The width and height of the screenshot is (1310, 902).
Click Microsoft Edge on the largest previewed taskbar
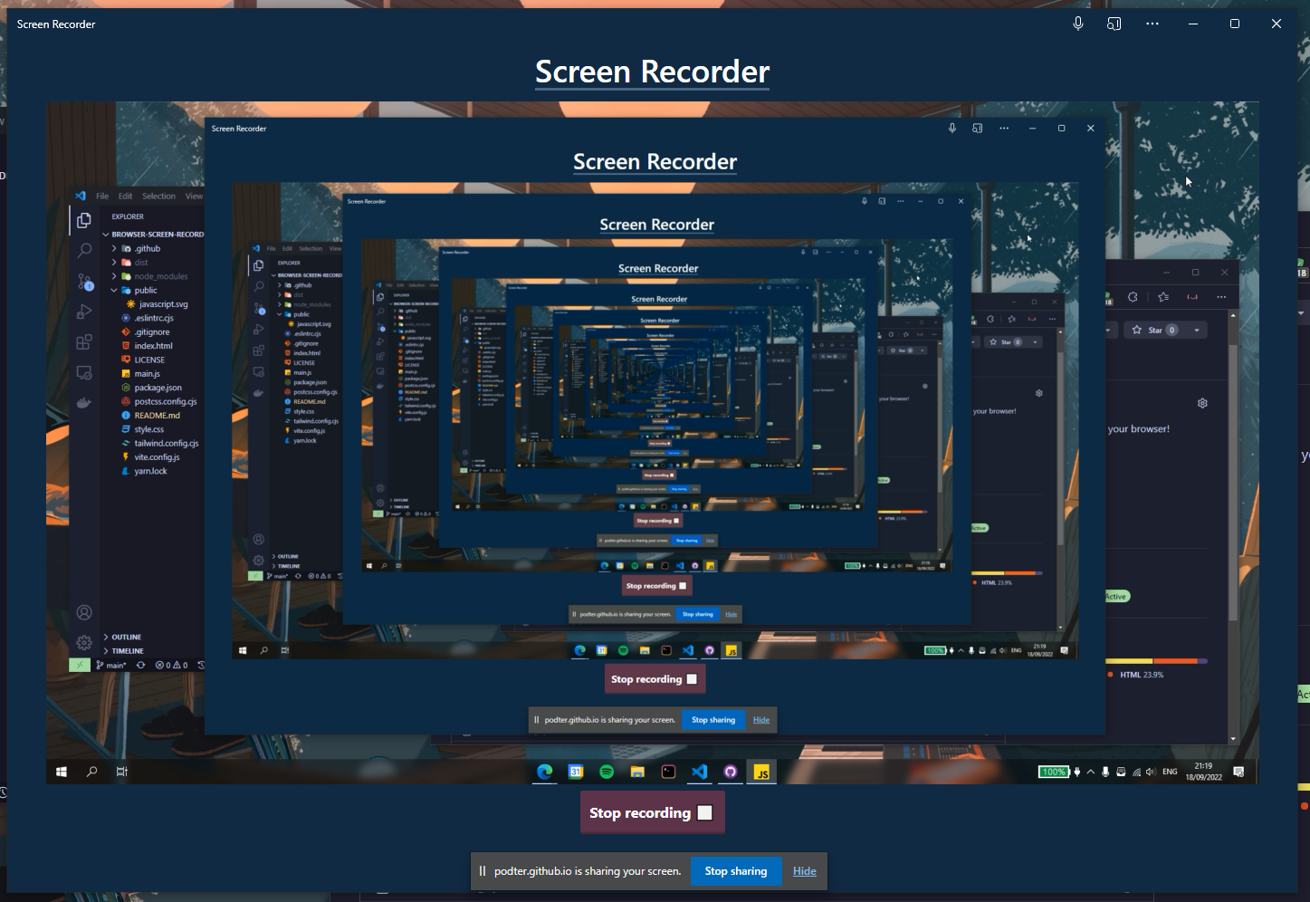(545, 772)
